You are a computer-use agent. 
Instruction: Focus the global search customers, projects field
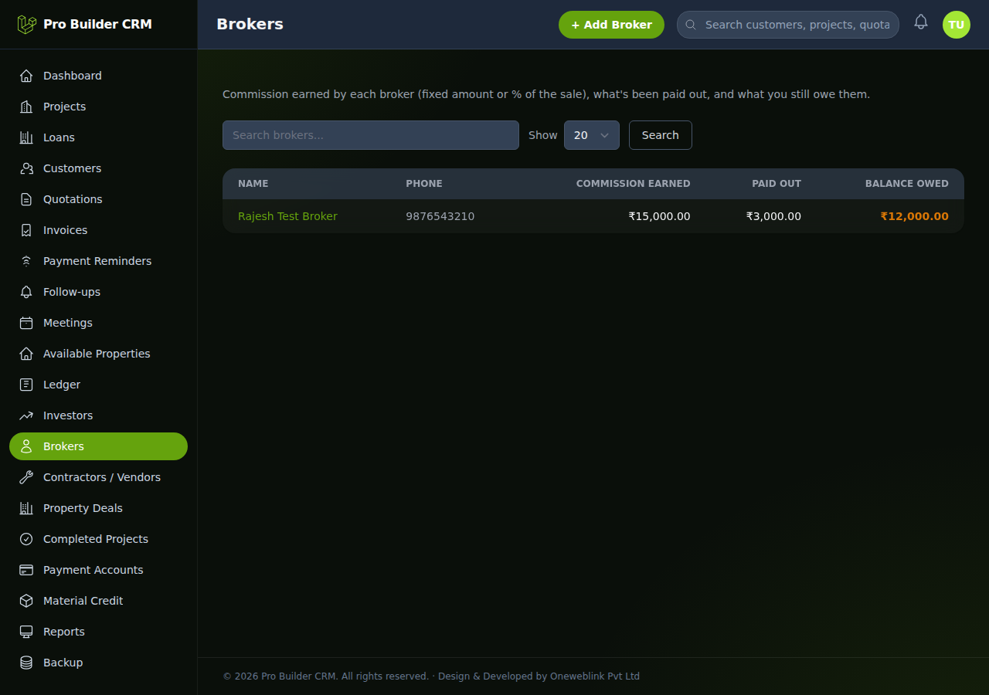coord(788,25)
